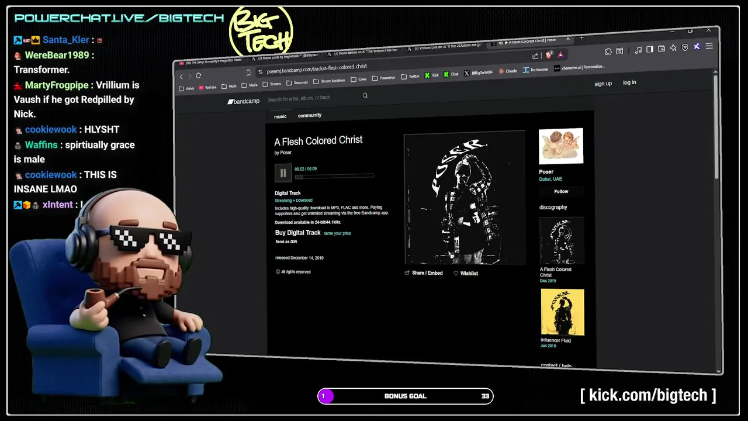Click the bandcamp logo
This screenshot has width=748, height=421.
244,102
